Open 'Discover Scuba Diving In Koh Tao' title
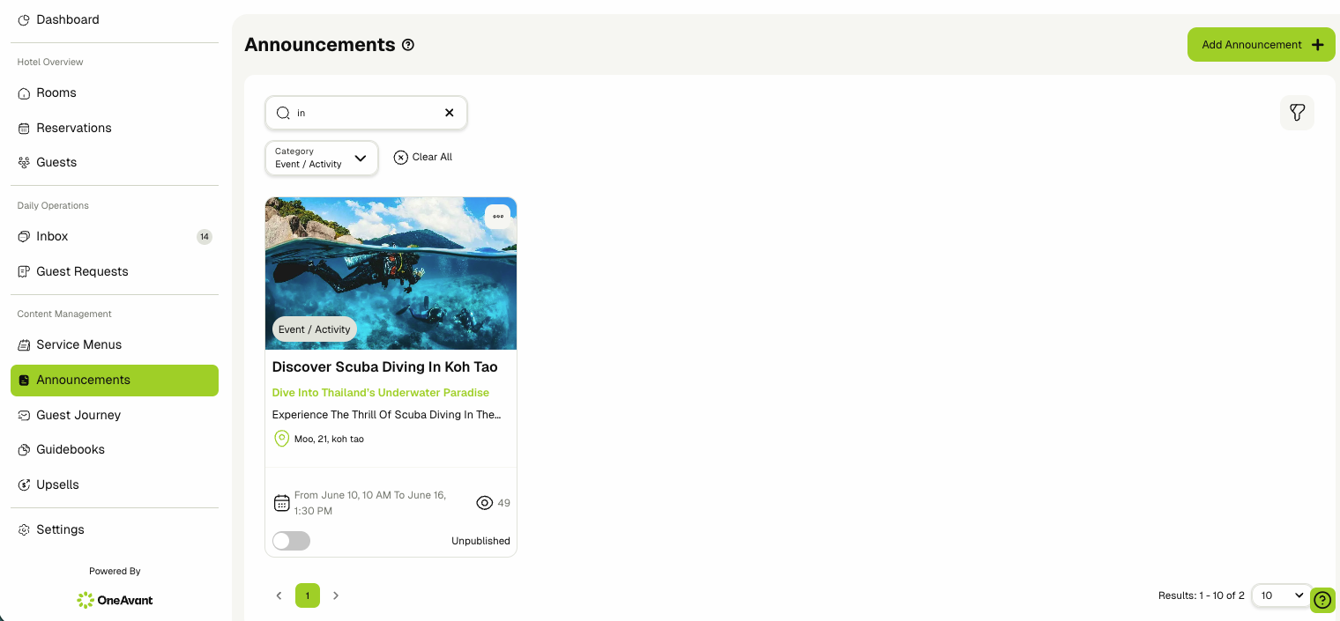 (x=384, y=366)
